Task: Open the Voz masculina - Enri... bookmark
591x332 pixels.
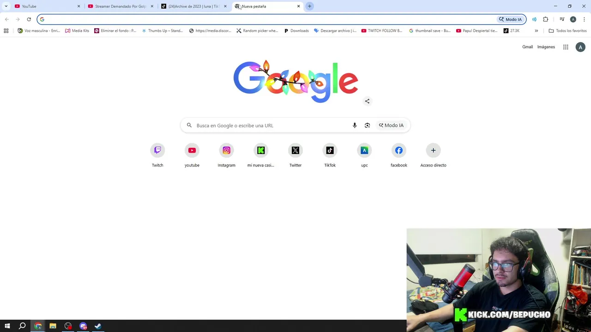Action: (x=39, y=31)
